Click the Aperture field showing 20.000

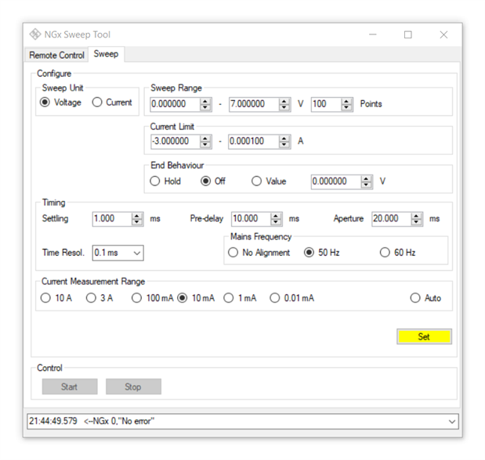pyautogui.click(x=391, y=219)
